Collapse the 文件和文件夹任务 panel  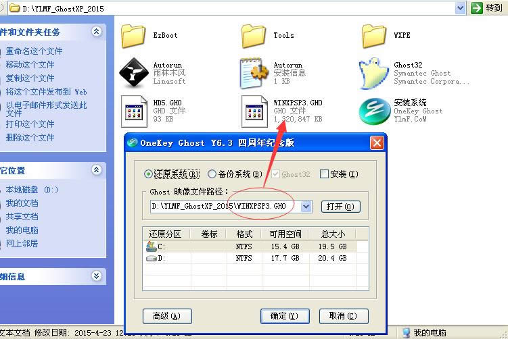click(x=97, y=31)
